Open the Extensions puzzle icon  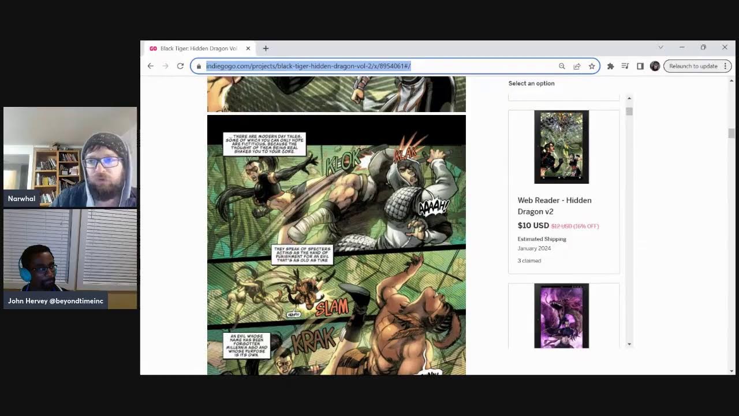(610, 66)
